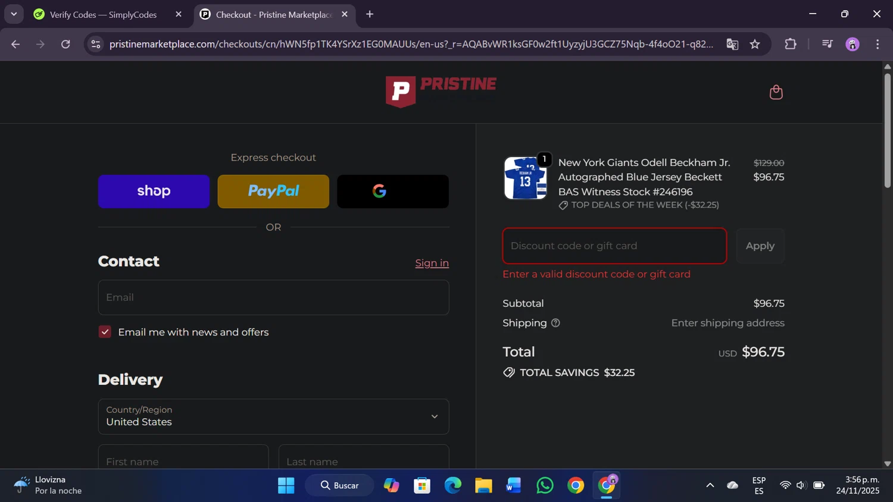The image size is (893, 502).
Task: Click the Pristine logo
Action: (x=441, y=92)
